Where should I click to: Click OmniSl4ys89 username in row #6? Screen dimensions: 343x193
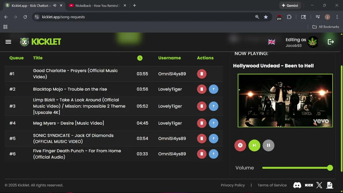pos(172,154)
